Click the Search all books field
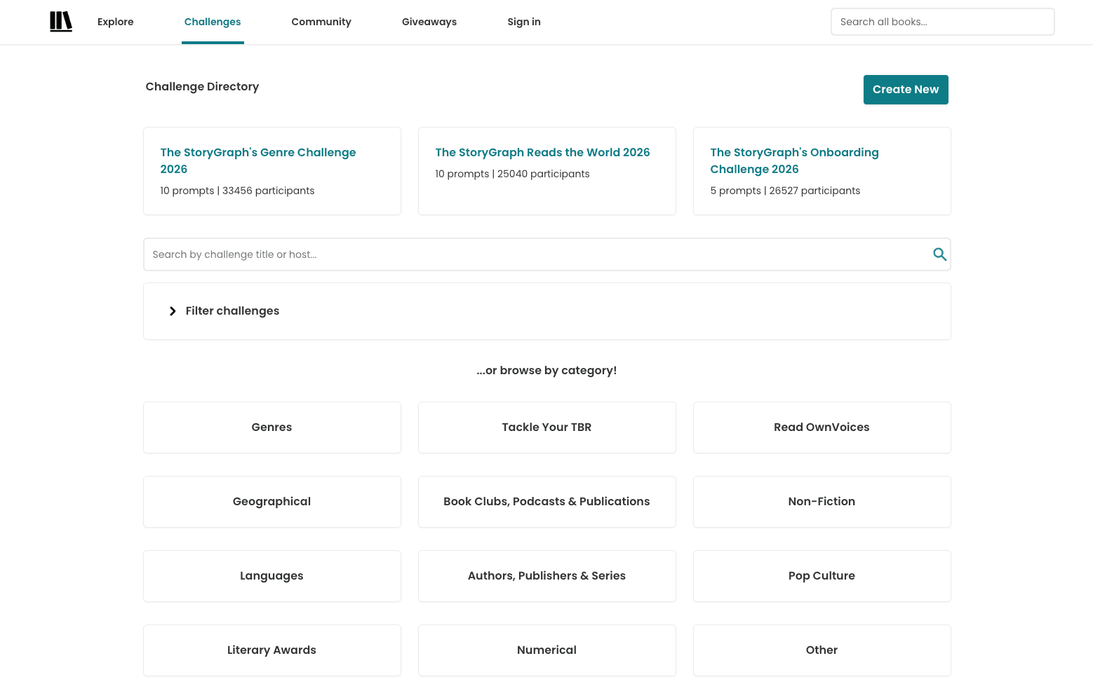This screenshot has width=1093, height=698. tap(942, 22)
